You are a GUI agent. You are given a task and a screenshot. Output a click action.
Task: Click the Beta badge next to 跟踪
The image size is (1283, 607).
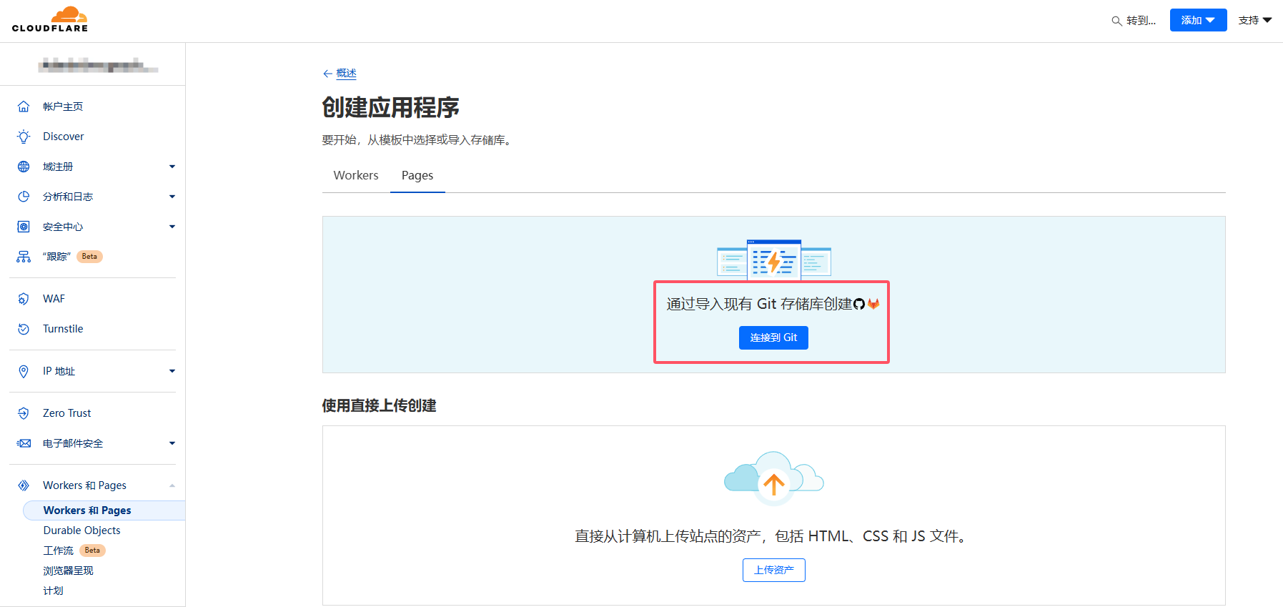click(89, 257)
